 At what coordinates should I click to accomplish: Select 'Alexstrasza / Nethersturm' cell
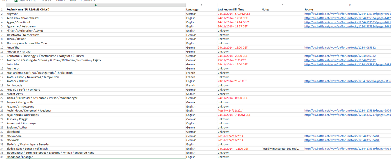tap(95, 35)
